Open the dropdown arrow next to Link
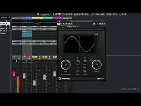This screenshot has width=141, height=106. point(90,14)
